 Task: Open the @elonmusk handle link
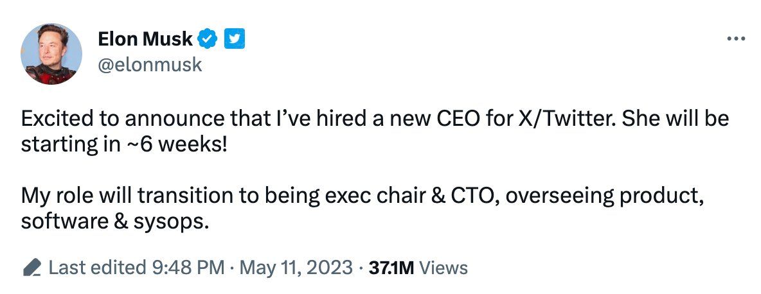[150, 64]
